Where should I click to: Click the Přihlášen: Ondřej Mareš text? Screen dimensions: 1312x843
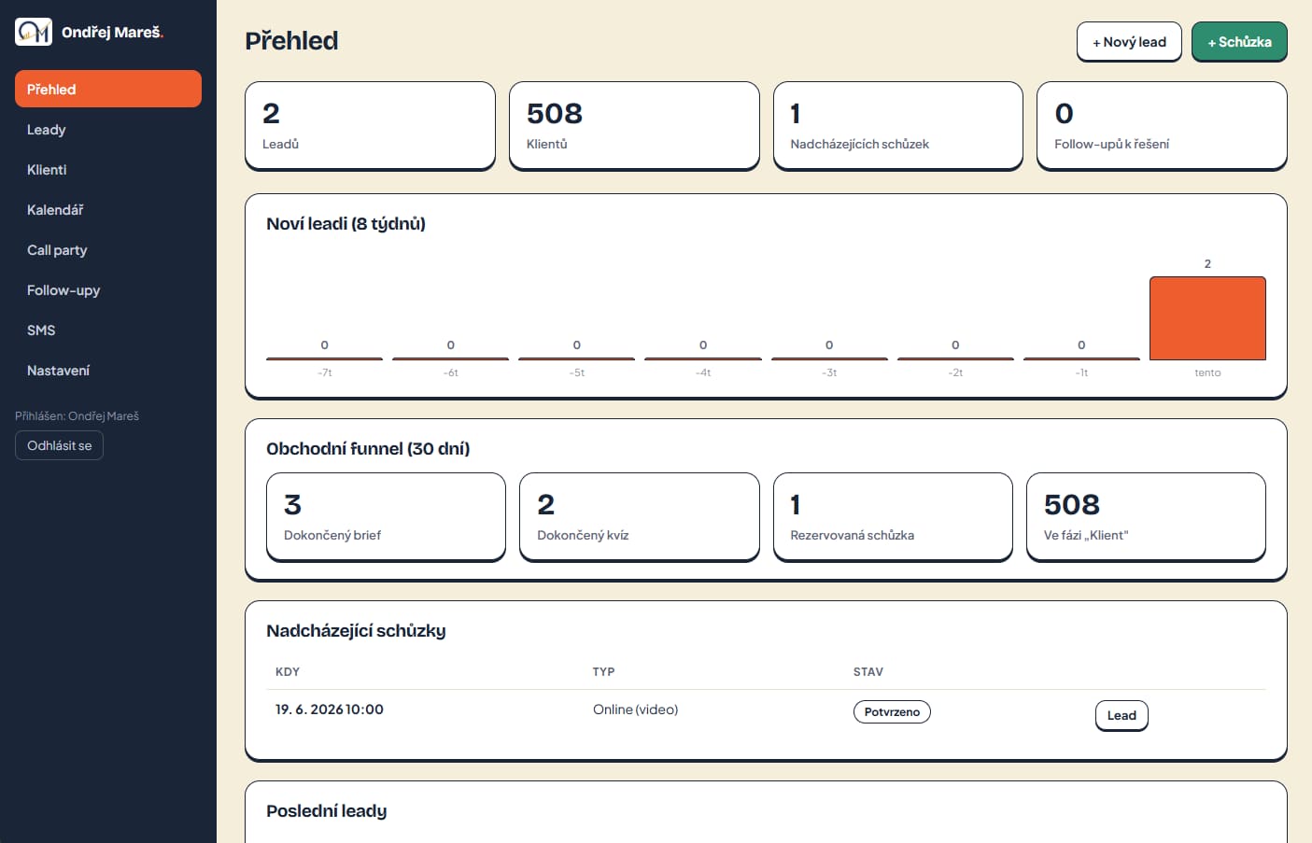[77, 416]
